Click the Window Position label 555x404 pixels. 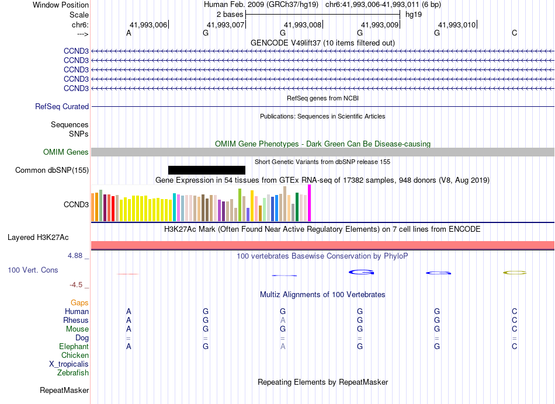click(61, 5)
